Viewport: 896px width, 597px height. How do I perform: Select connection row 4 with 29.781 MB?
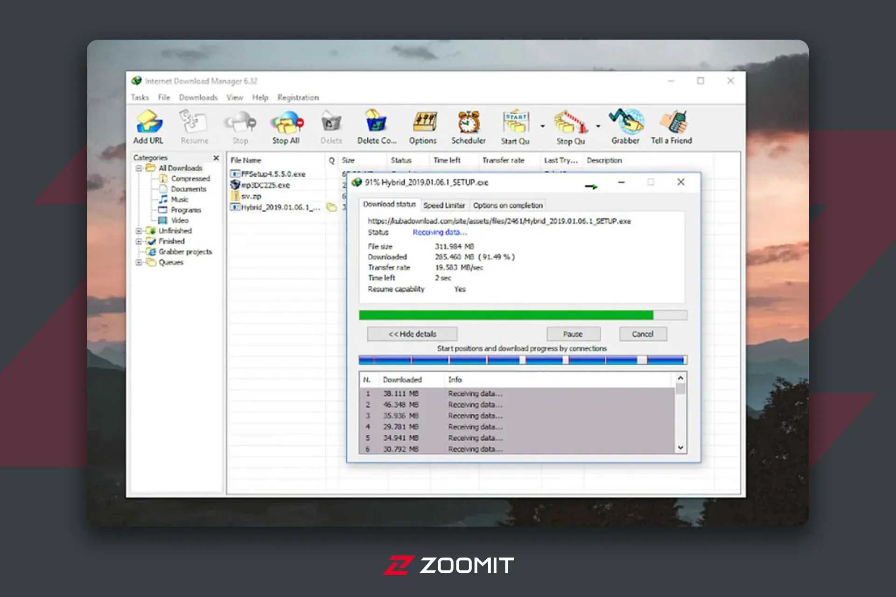point(517,427)
